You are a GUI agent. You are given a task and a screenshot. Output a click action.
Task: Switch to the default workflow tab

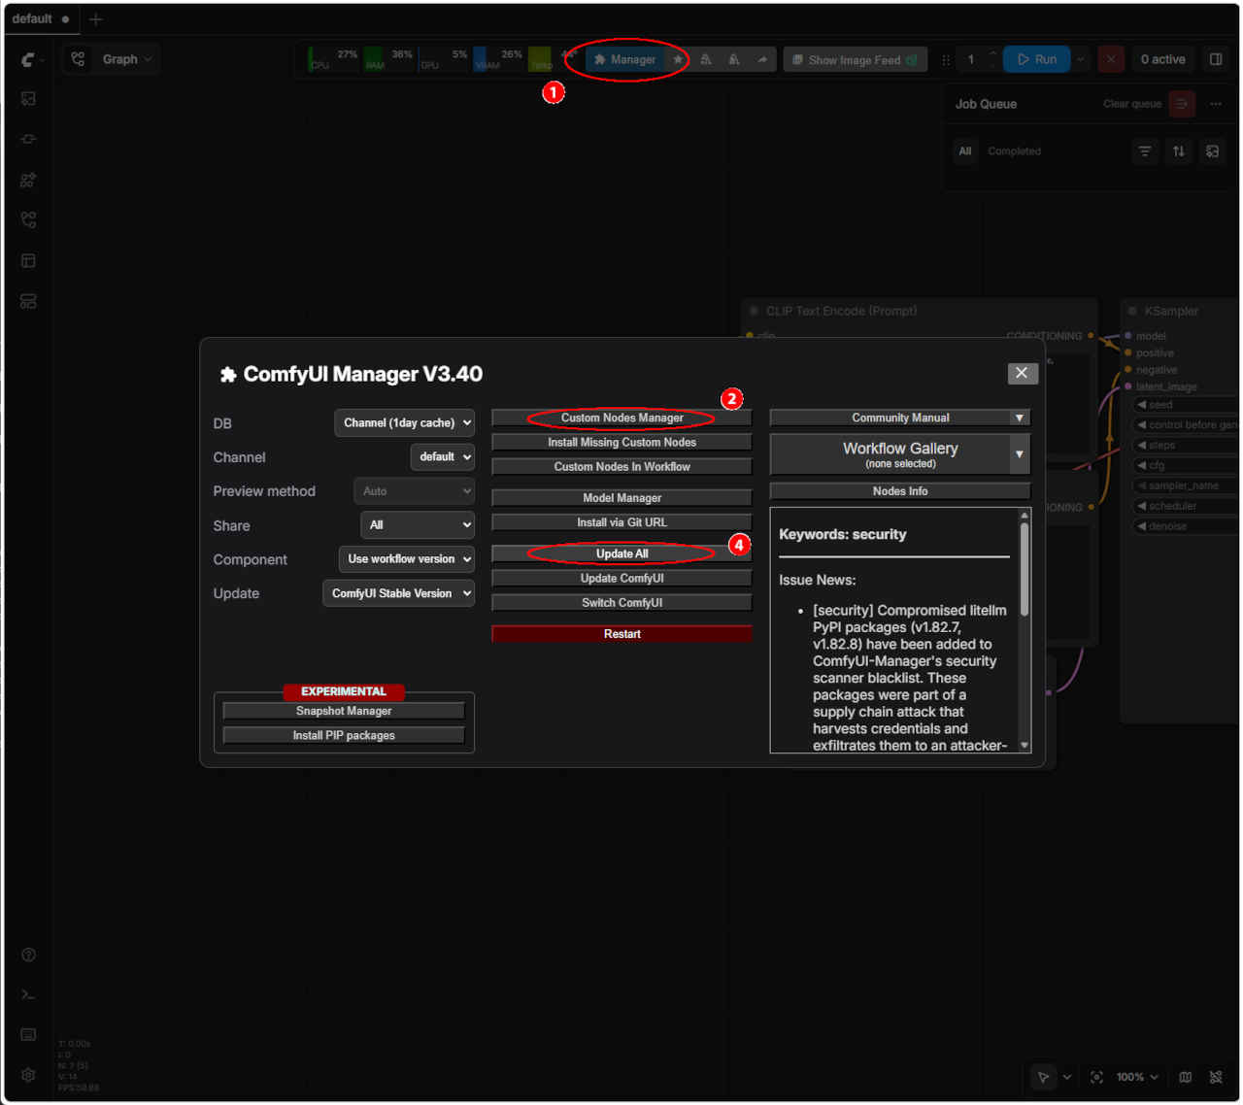coord(42,19)
